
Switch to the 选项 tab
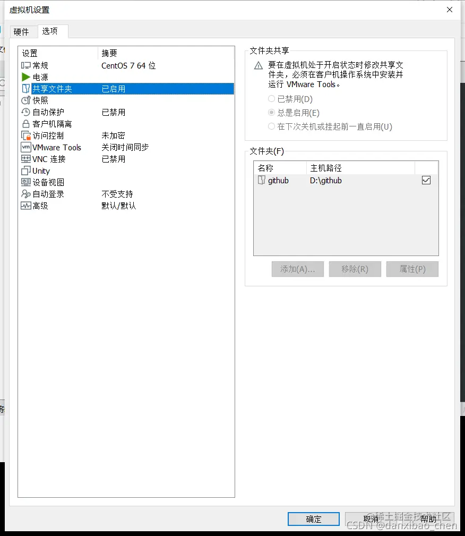52,31
